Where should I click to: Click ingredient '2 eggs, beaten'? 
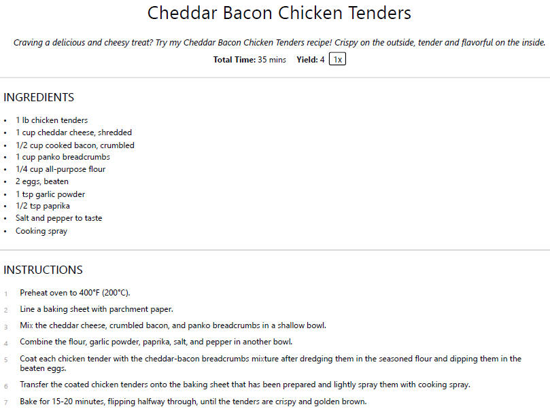[x=42, y=181]
